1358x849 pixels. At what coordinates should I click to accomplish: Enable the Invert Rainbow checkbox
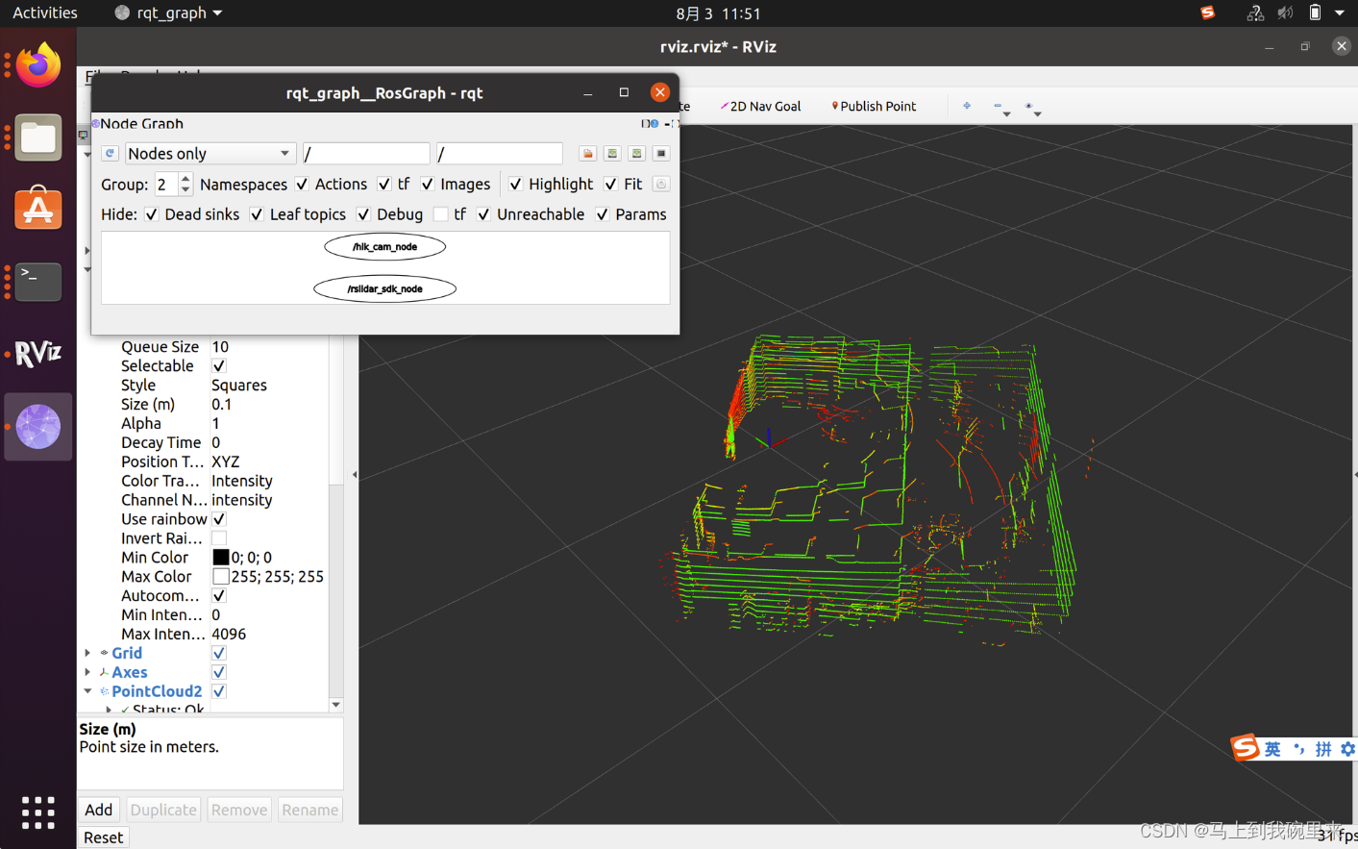pyautogui.click(x=219, y=538)
